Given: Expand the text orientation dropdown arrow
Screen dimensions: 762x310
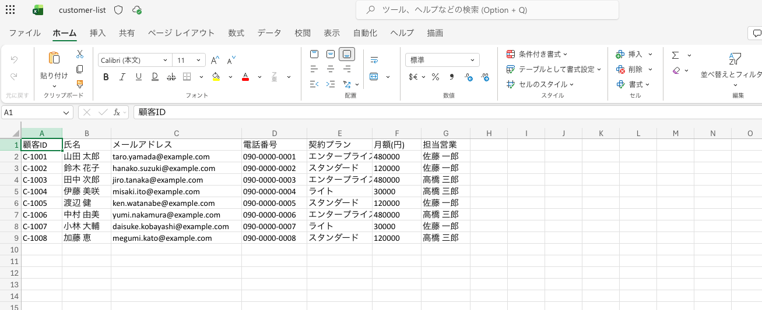Looking at the screenshot, I should pos(357,84).
